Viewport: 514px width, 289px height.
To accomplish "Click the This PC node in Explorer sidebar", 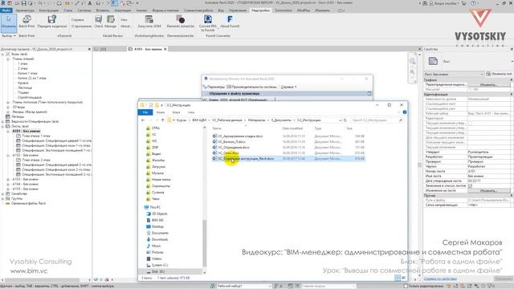I will pos(155,207).
